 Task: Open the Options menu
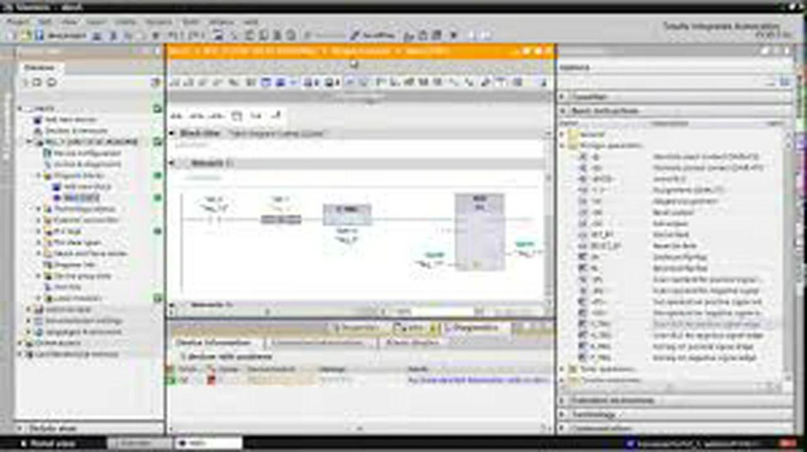pos(159,21)
